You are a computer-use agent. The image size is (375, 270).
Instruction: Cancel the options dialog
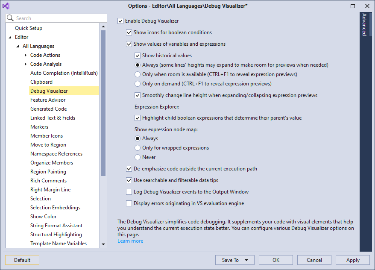(x=314, y=260)
